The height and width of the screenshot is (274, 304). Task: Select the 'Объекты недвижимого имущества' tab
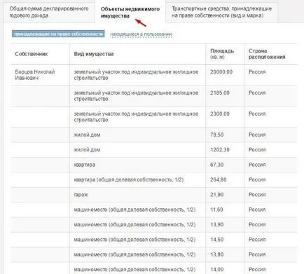(130, 13)
